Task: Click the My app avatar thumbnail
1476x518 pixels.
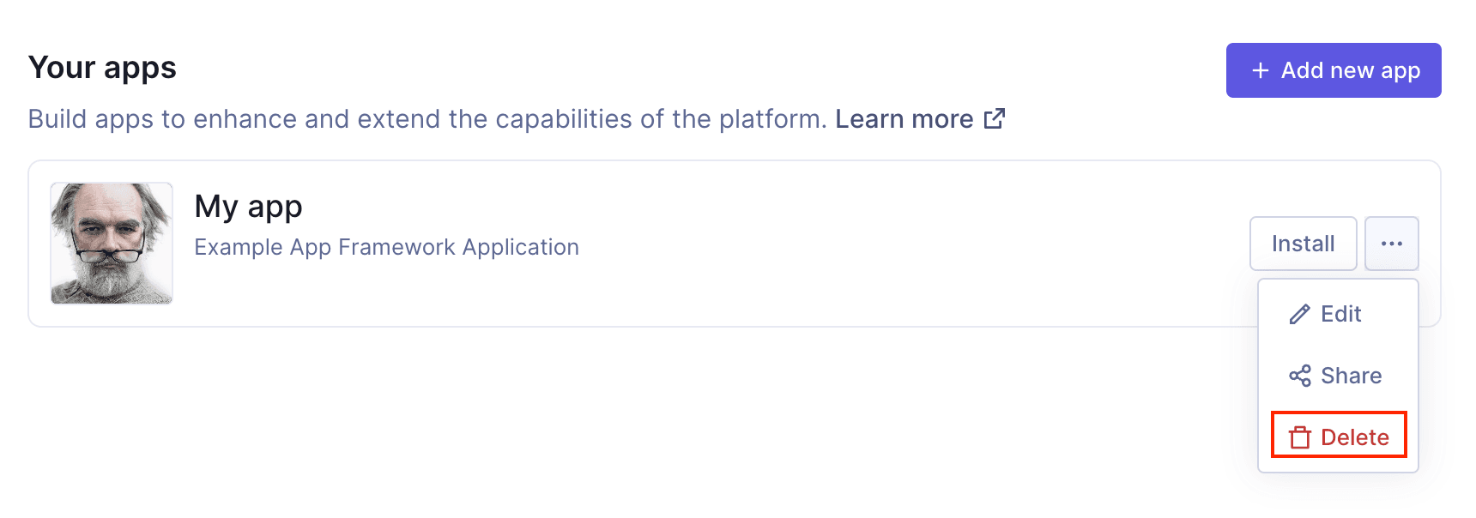Action: click(111, 243)
